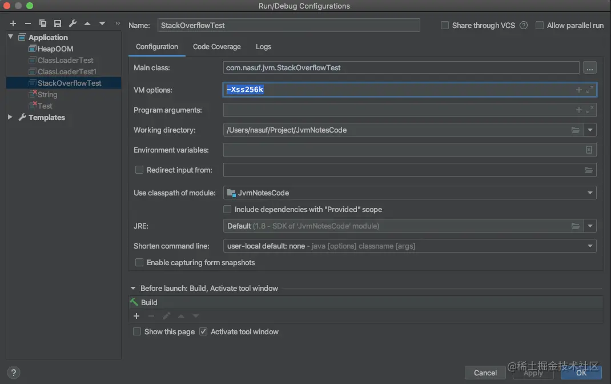This screenshot has height=384, width=611.
Task: Expand the VM options field editor
Action: pos(590,90)
